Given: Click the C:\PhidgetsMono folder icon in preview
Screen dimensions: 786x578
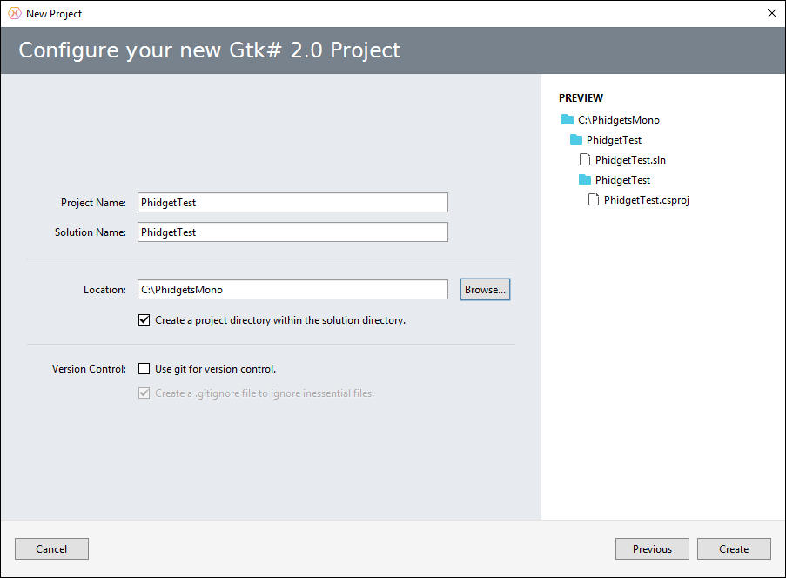Looking at the screenshot, I should coord(568,119).
